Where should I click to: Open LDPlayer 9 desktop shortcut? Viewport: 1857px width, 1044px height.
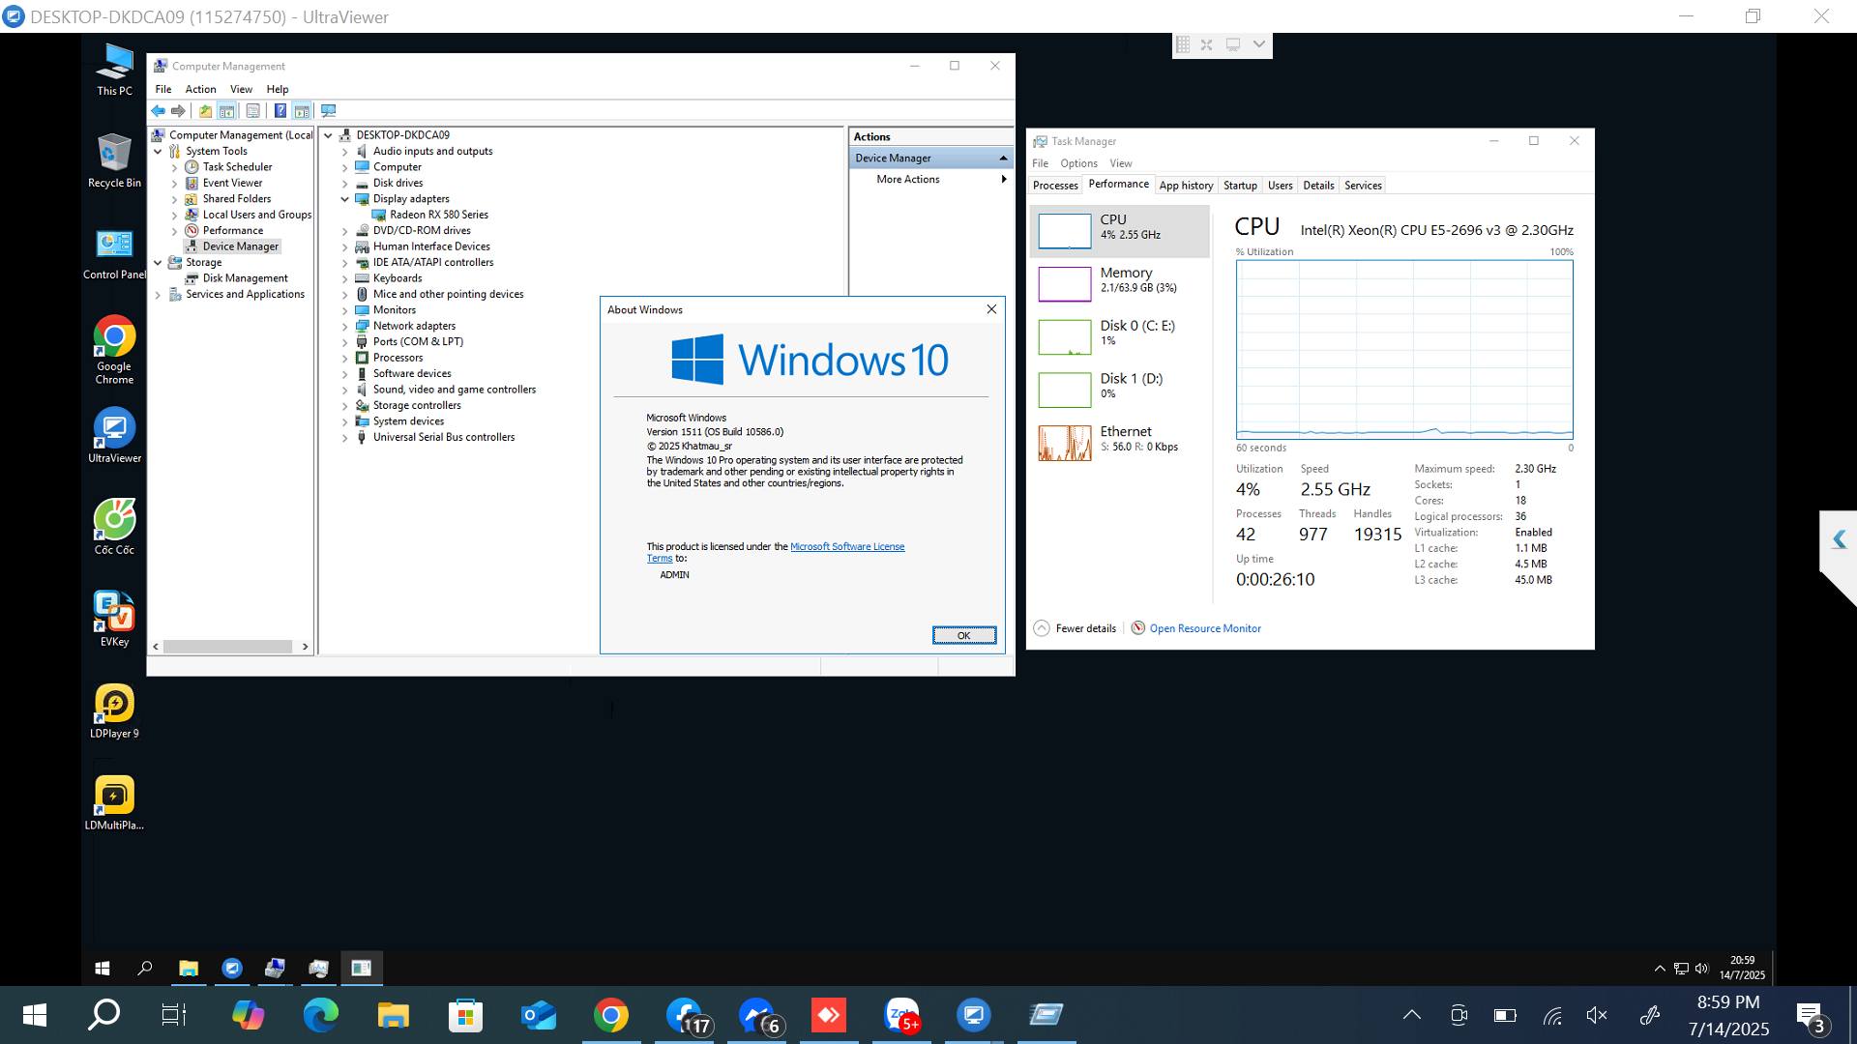pos(114,710)
